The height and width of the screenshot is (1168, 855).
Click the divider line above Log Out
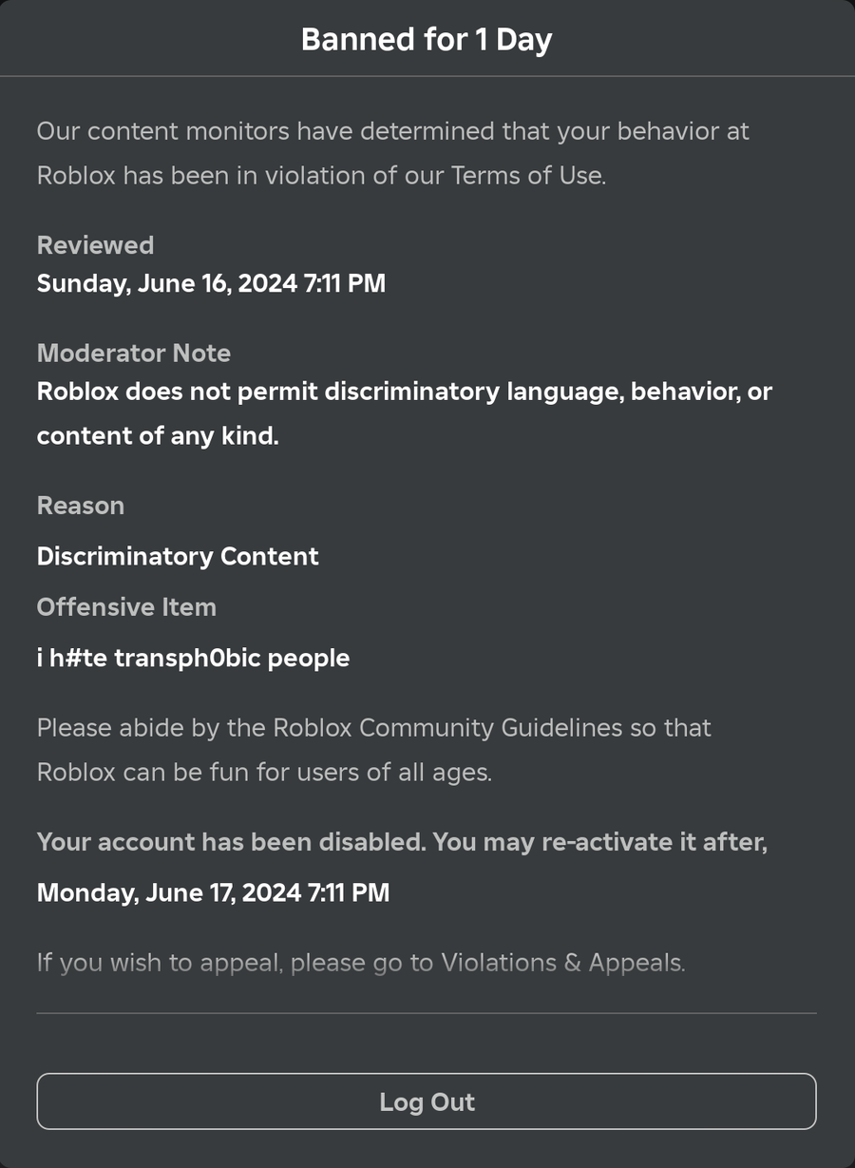click(x=427, y=1013)
